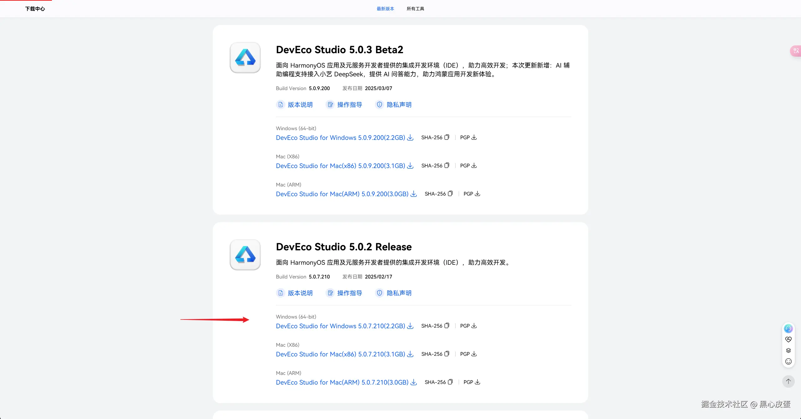Open the AI assistant floating icon
This screenshot has height=419, width=801.
click(788, 329)
